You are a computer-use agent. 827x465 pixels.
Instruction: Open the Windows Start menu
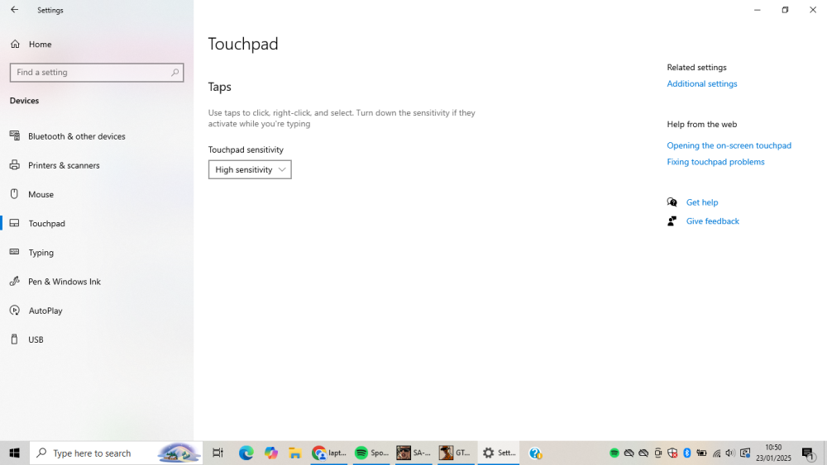click(x=14, y=453)
